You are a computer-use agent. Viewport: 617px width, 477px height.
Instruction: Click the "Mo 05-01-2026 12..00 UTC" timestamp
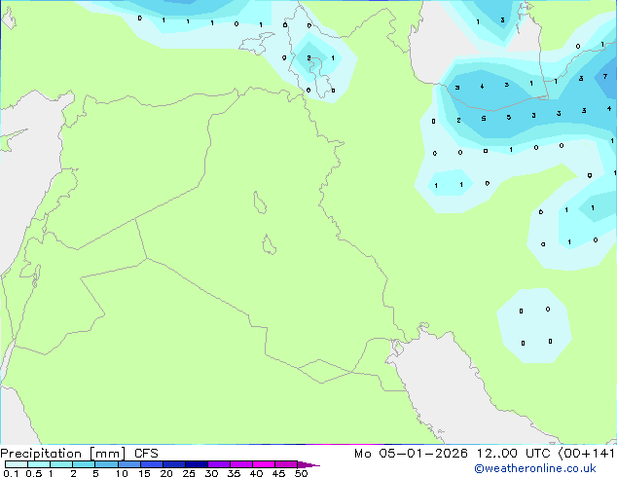(x=453, y=454)
